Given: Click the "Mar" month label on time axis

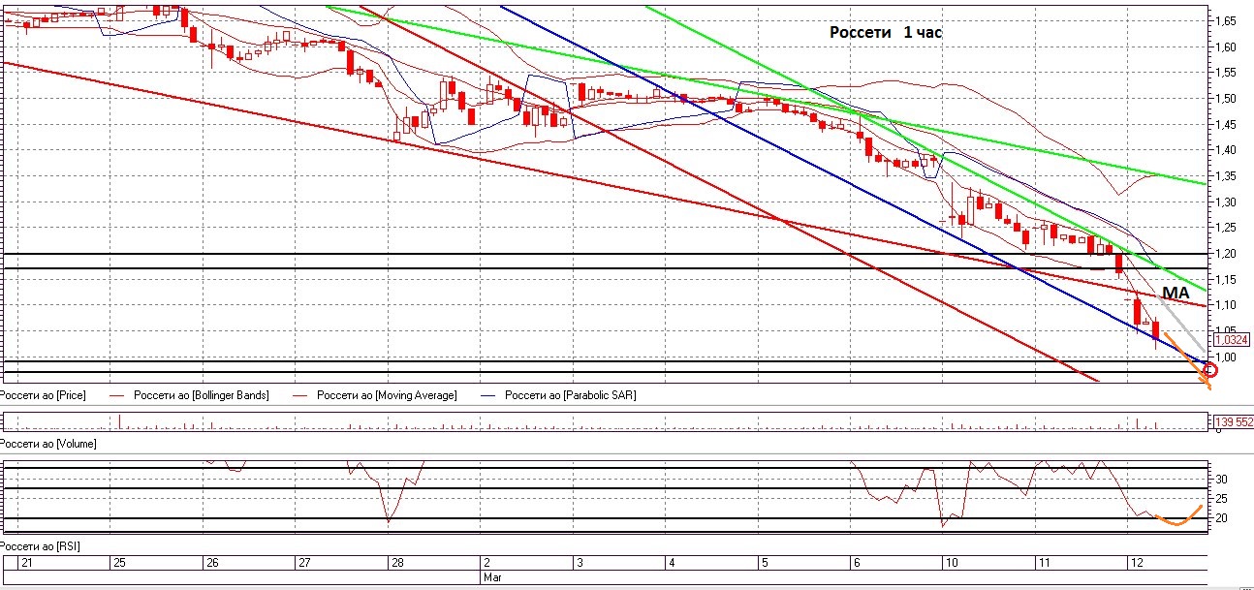Looking at the screenshot, I should (x=492, y=576).
